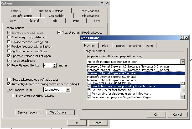
Task: Choose Internet Explorer 5.0 or later option
Action: click(112, 77)
